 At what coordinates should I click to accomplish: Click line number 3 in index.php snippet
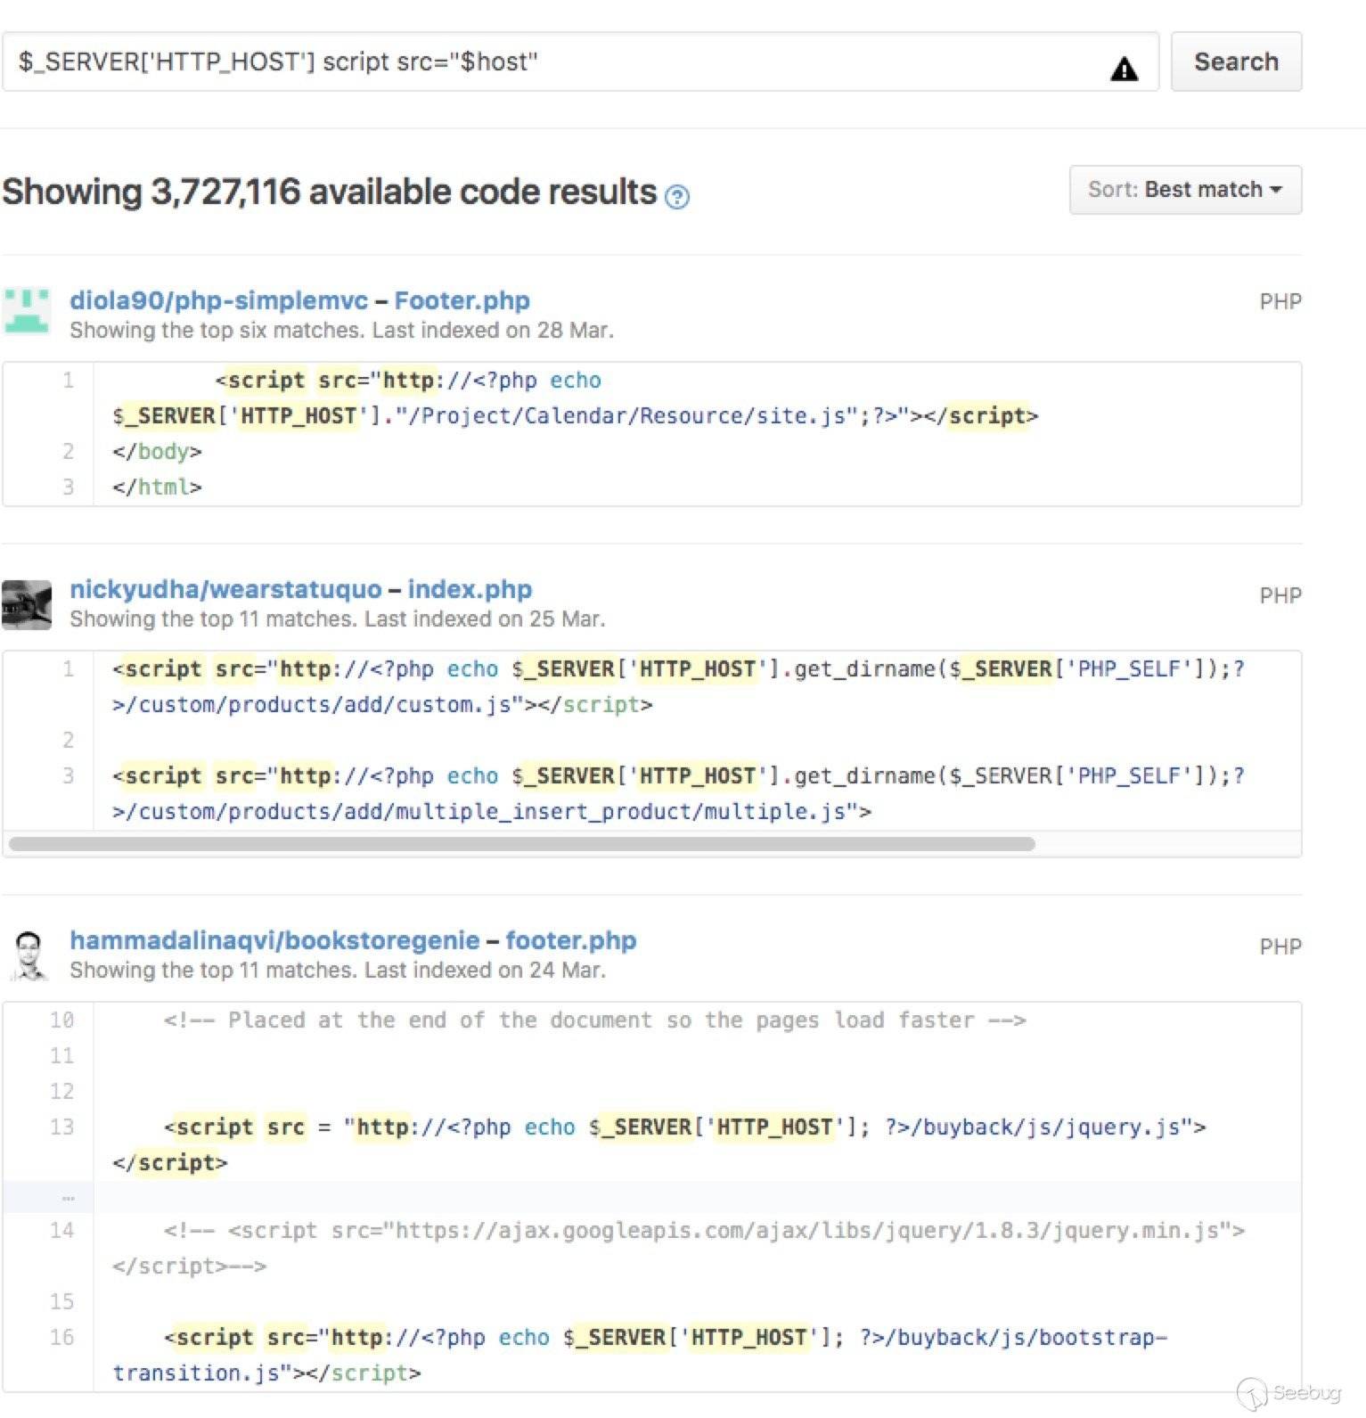pyautogui.click(x=68, y=775)
